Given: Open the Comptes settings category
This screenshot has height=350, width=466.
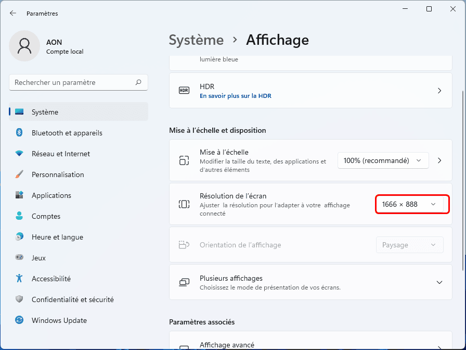Looking at the screenshot, I should [x=46, y=216].
